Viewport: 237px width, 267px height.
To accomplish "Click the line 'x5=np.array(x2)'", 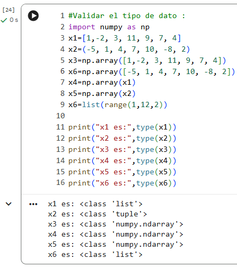I will 102,94.
